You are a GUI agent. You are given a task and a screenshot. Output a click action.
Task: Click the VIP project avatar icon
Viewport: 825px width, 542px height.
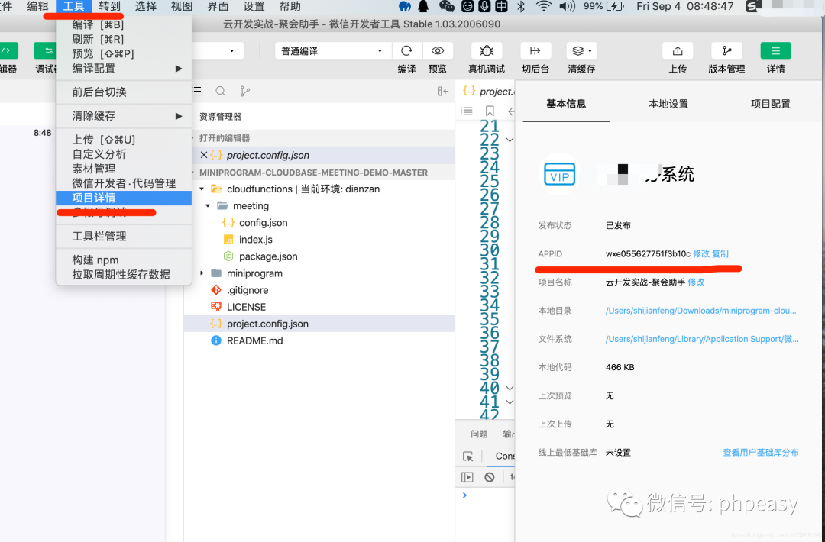[x=559, y=174]
